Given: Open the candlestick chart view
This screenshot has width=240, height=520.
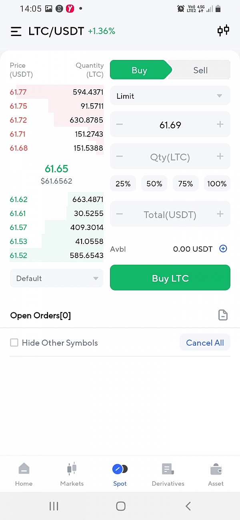Looking at the screenshot, I should tap(223, 31).
